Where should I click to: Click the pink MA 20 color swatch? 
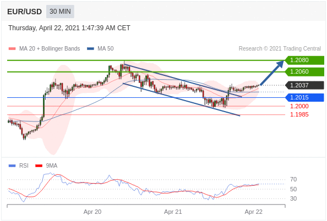(12, 49)
